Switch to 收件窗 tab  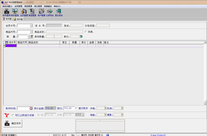tap(7, 19)
